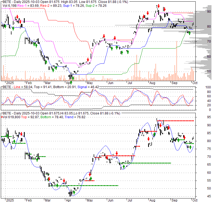Click the 90 price label on top chart axis
Image resolution: width=212 pixels, height=202 pixels.
202,12
